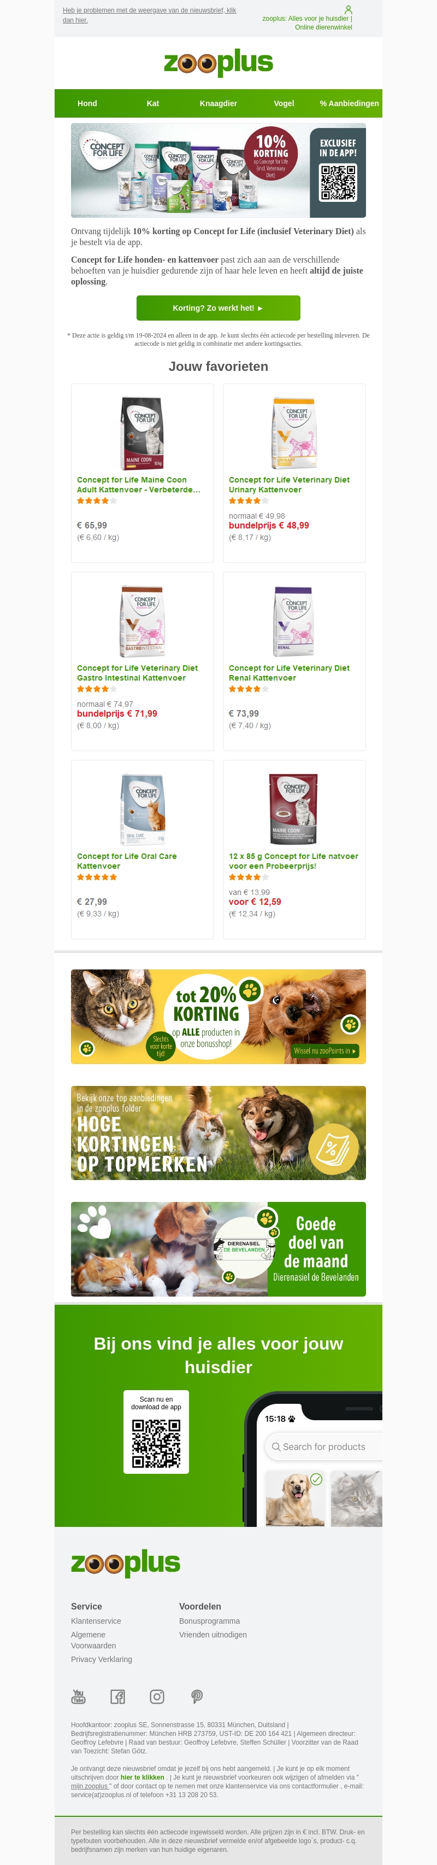This screenshot has width=437, height=1865.
Task: Click the zooplus logo in header
Action: 218,63
